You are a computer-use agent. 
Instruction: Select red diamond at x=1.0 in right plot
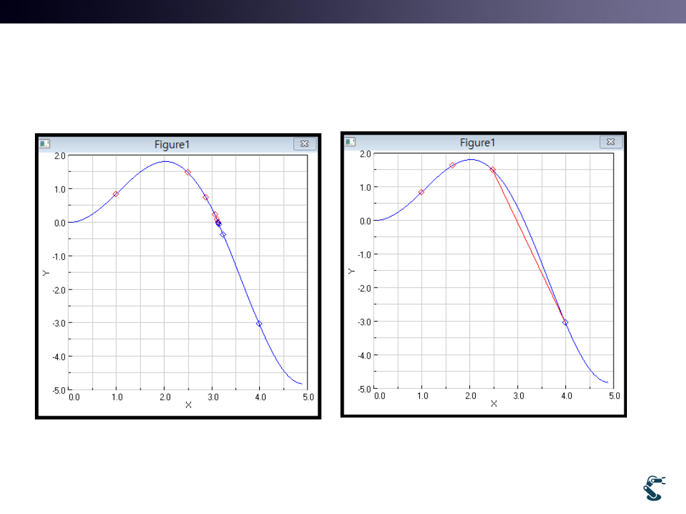coord(421,192)
